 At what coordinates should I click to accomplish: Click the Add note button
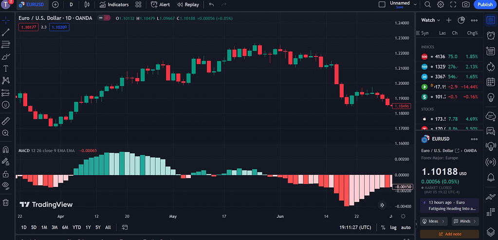pyautogui.click(x=449, y=234)
